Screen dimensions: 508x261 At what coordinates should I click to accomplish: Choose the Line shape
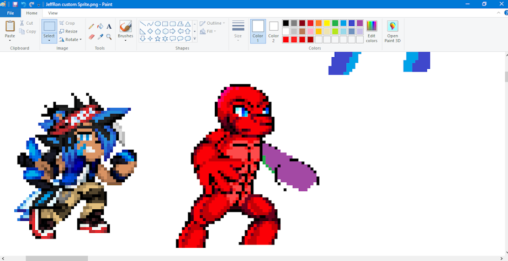coord(142,24)
